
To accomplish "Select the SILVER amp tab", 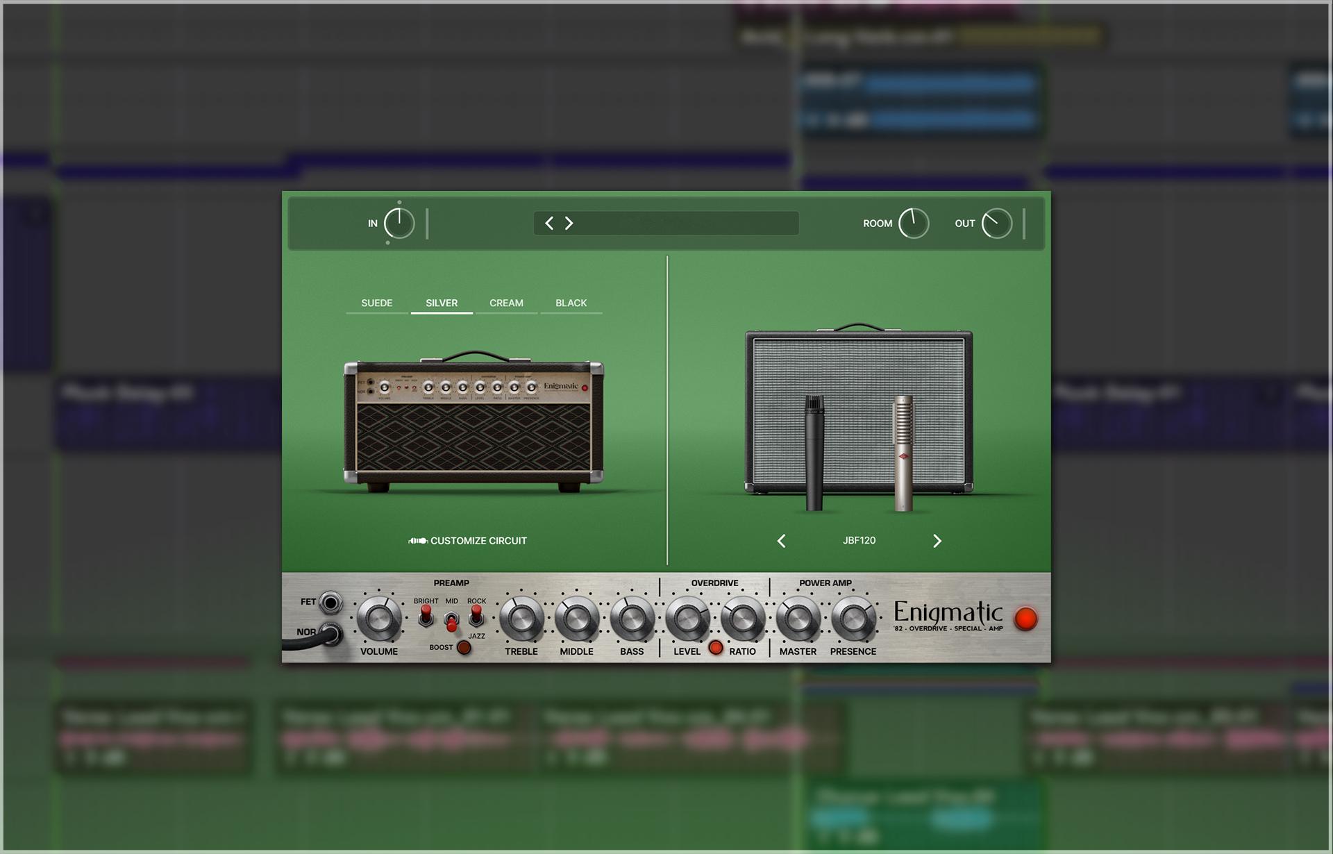I will point(442,303).
